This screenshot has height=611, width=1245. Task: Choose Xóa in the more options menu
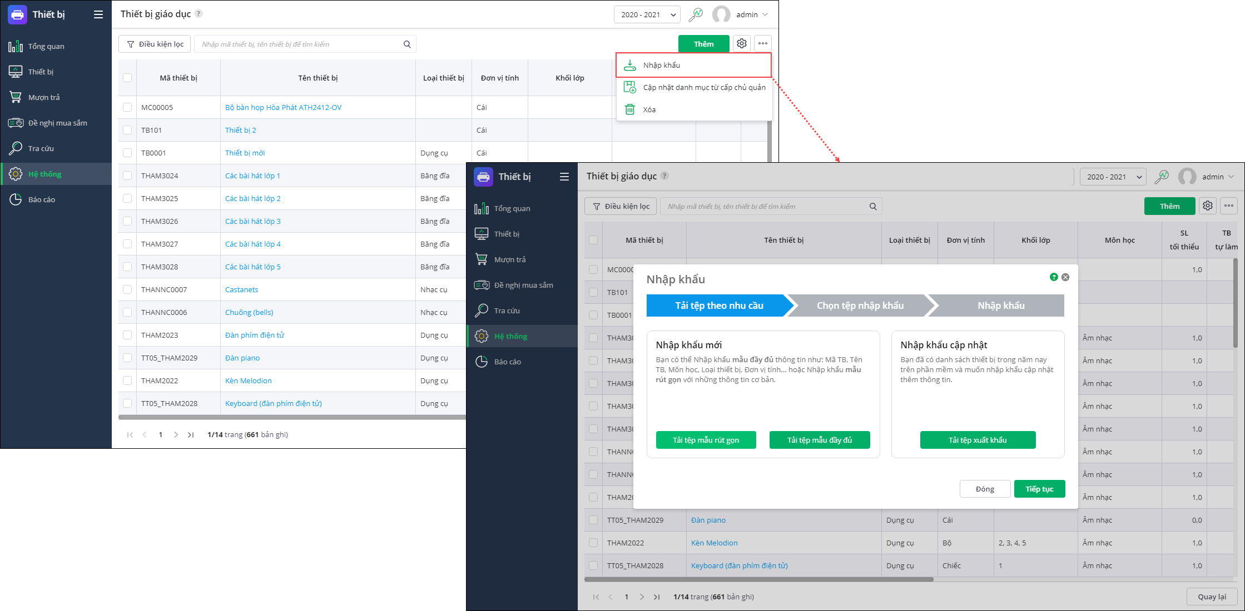click(649, 109)
